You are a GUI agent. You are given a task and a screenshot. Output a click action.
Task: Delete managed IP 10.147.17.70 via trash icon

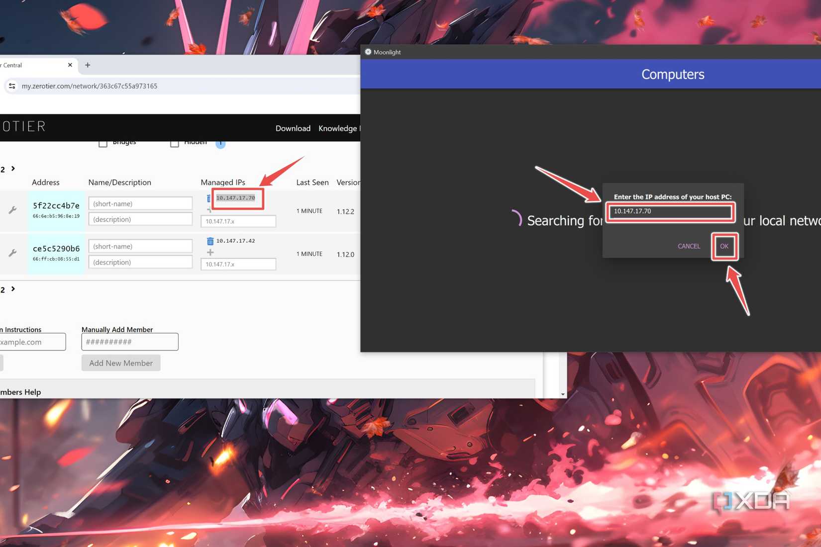coord(209,198)
